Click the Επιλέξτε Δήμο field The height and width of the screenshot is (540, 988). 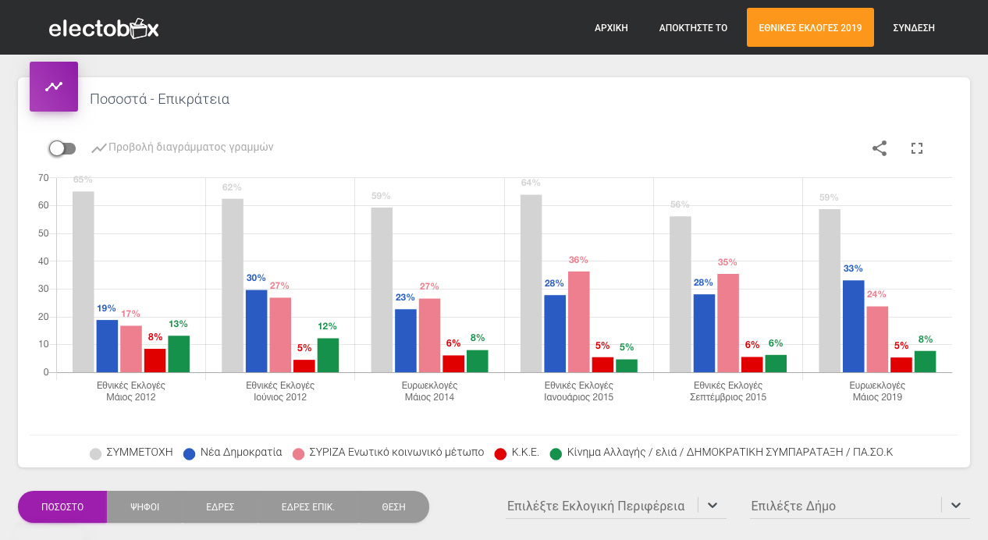[860, 506]
